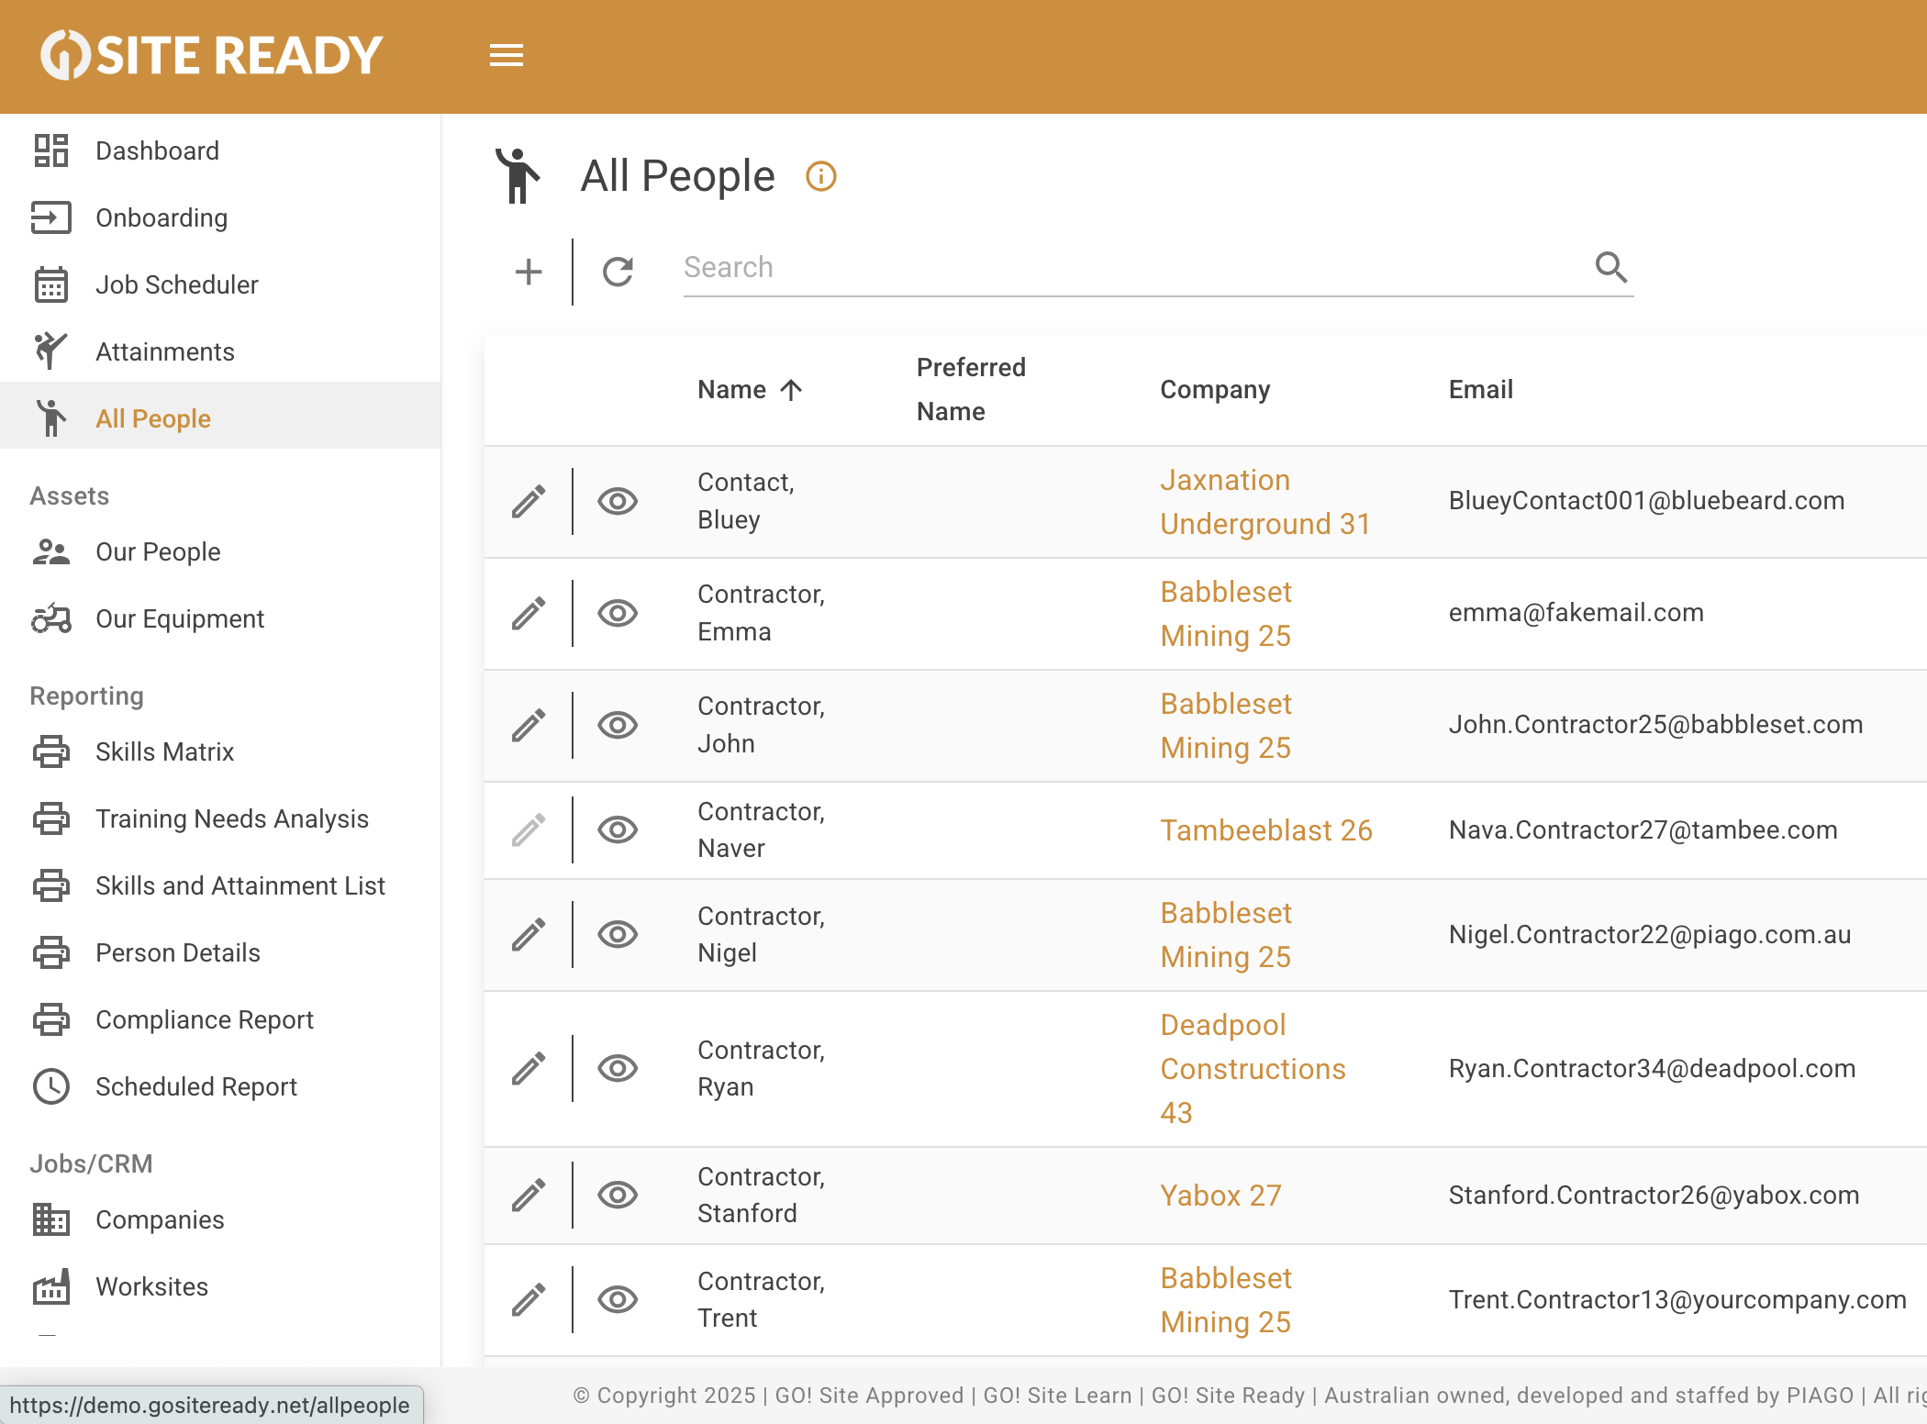View details for Contractor, Stanford
Viewport: 1927px width, 1424px height.
coord(618,1195)
